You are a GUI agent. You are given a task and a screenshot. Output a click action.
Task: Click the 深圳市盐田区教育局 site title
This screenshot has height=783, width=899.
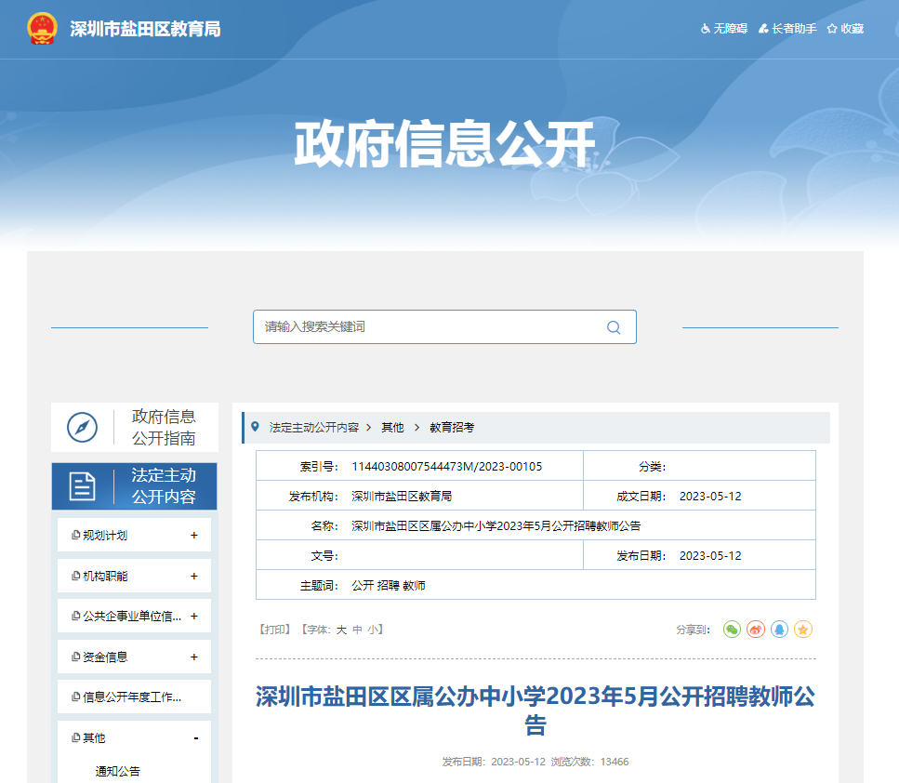pos(145,29)
